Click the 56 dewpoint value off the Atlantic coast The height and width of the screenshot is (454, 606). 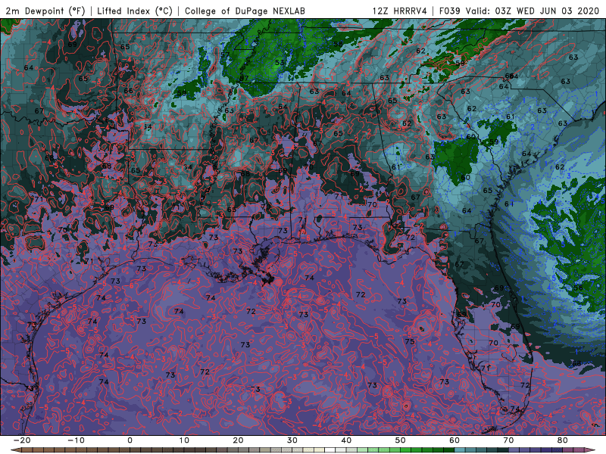(578, 288)
